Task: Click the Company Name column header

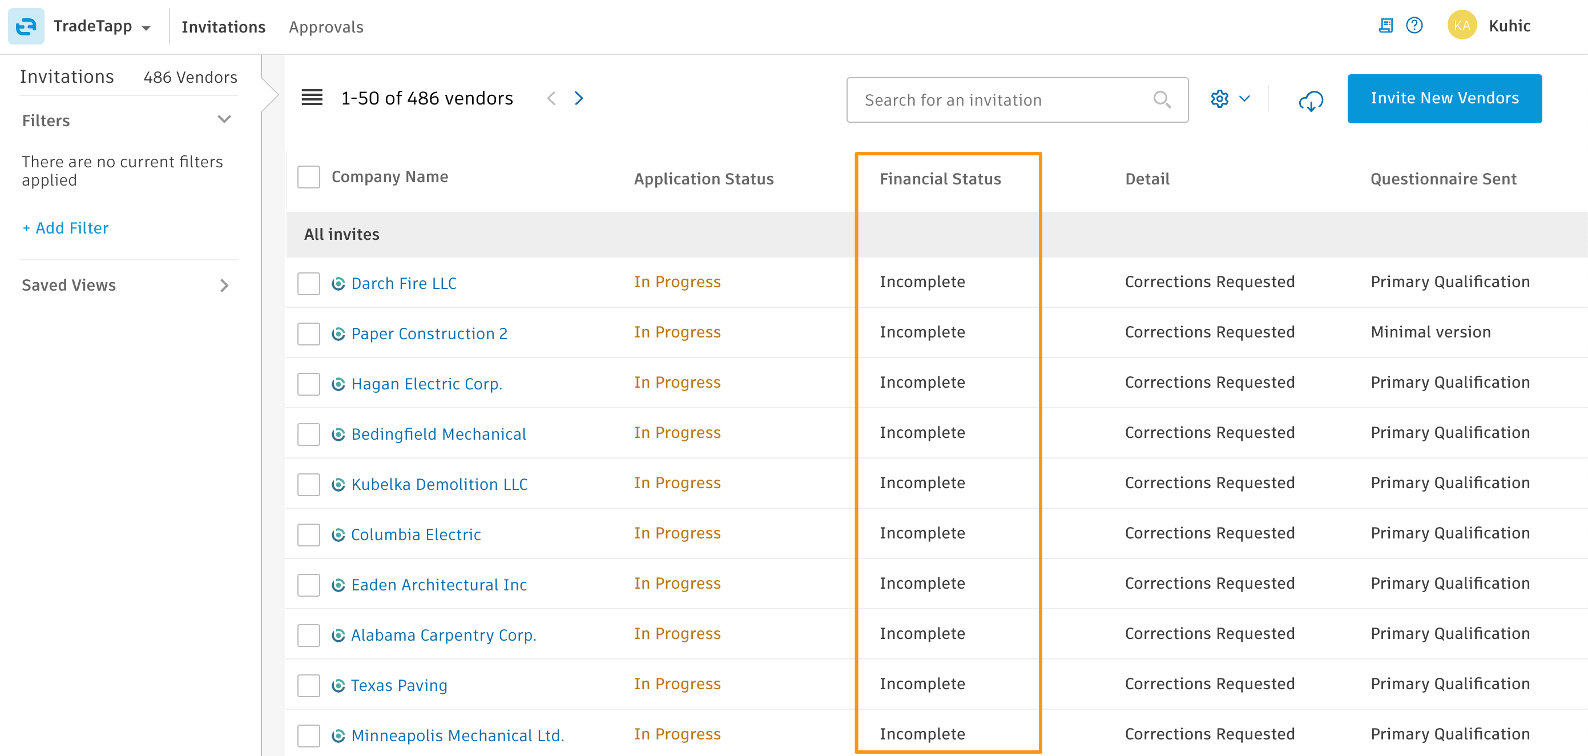Action: [390, 177]
